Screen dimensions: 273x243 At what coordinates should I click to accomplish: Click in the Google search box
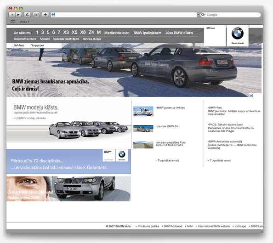[x=231, y=15]
